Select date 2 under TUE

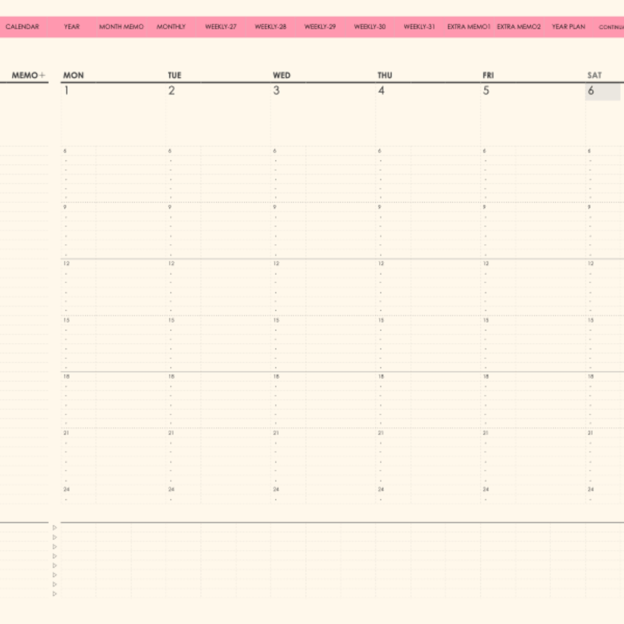172,91
